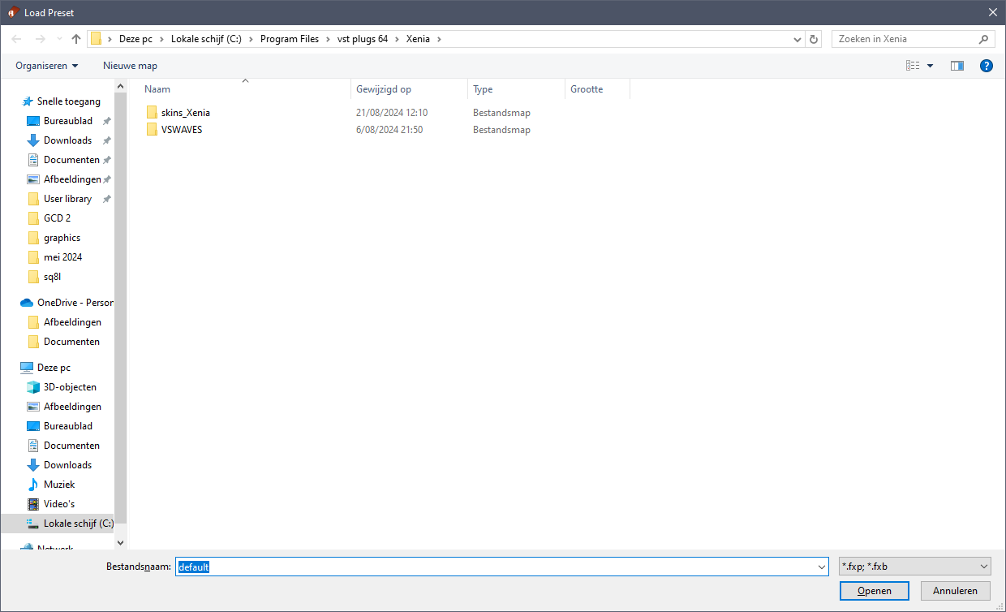Screen dimensions: 1006x612
Task: Select the VSWAVES folder
Action: coord(181,130)
